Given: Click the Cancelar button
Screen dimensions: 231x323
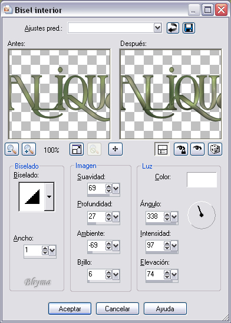Looking at the screenshot, I should tap(117, 309).
